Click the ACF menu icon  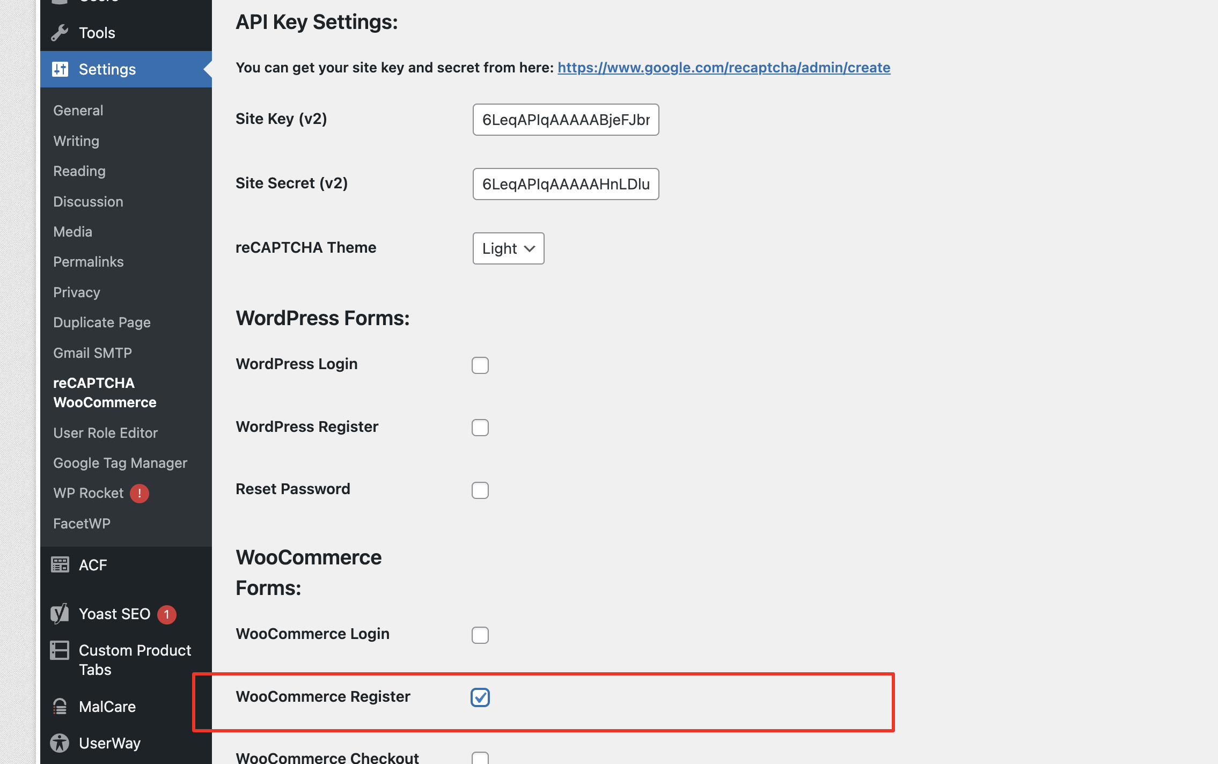(60, 565)
